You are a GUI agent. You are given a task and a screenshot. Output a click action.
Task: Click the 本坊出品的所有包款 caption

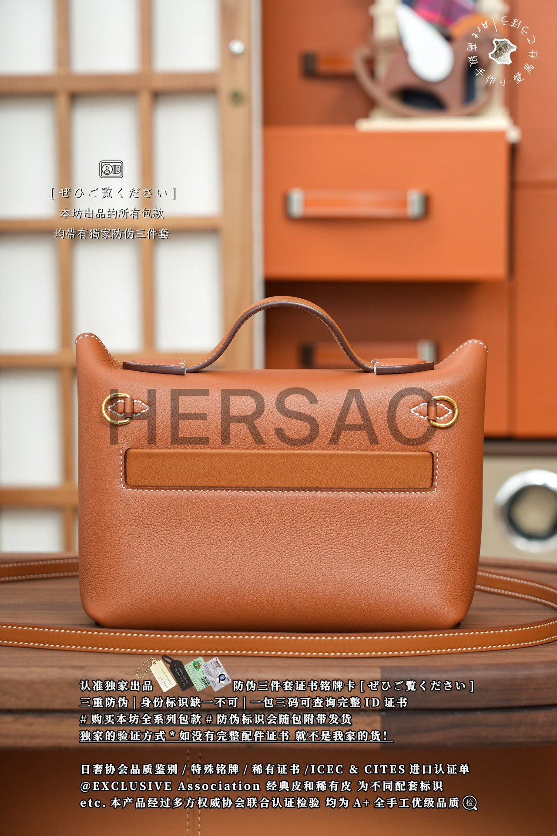112,213
